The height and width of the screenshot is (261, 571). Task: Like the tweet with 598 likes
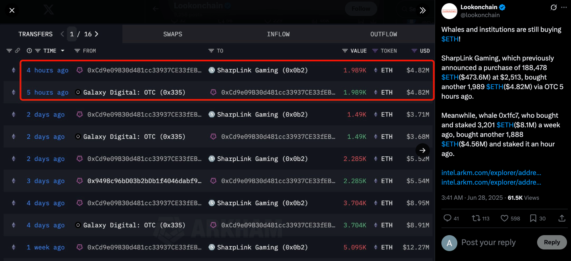pos(504,218)
